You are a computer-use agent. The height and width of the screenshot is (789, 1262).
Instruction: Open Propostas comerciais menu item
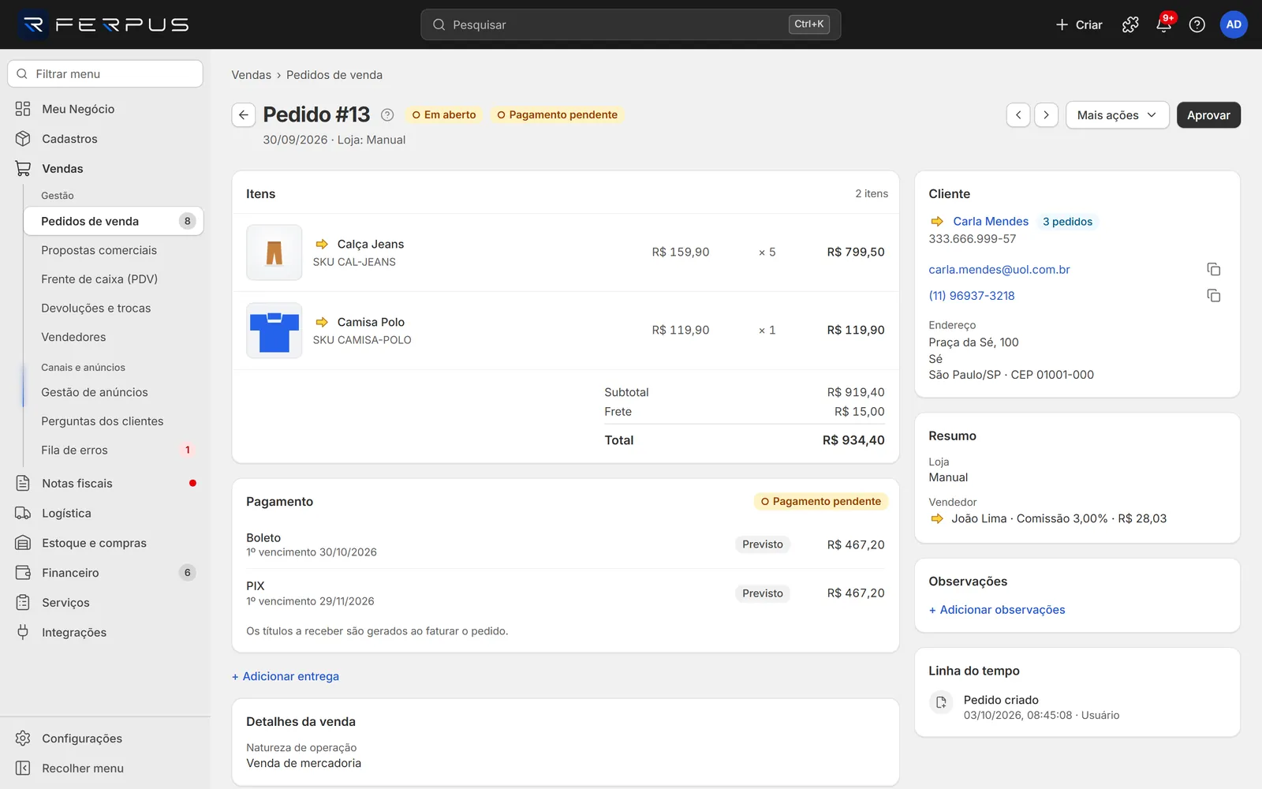tap(114, 251)
